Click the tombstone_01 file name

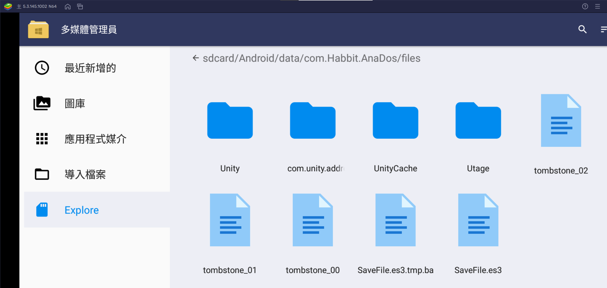230,270
